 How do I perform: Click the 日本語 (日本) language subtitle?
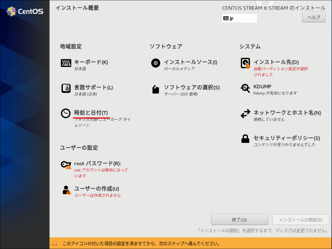click(86, 94)
